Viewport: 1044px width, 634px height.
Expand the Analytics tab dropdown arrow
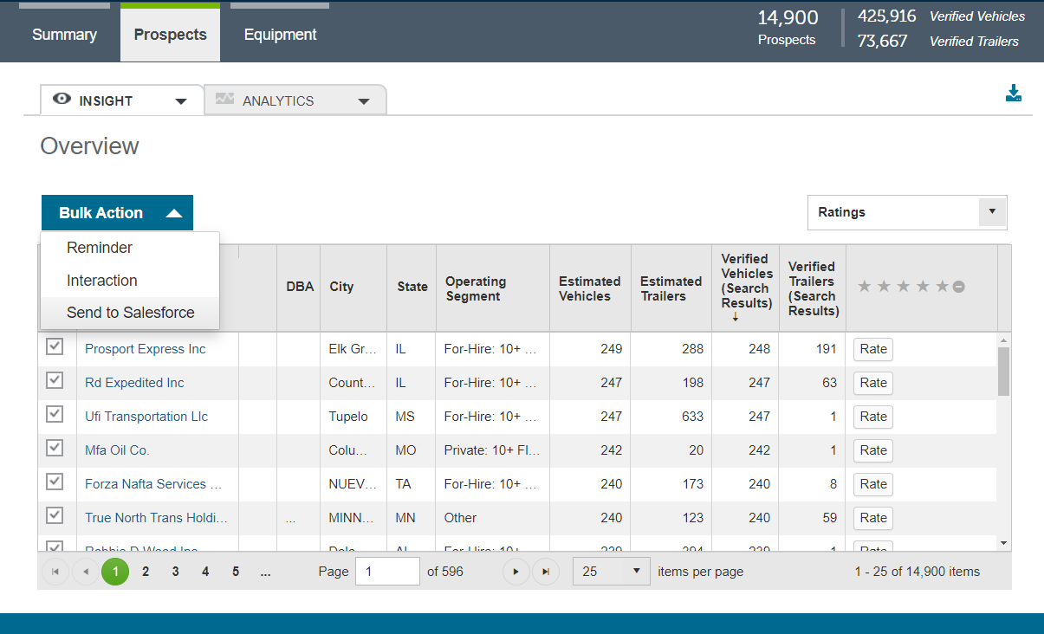pyautogui.click(x=364, y=101)
